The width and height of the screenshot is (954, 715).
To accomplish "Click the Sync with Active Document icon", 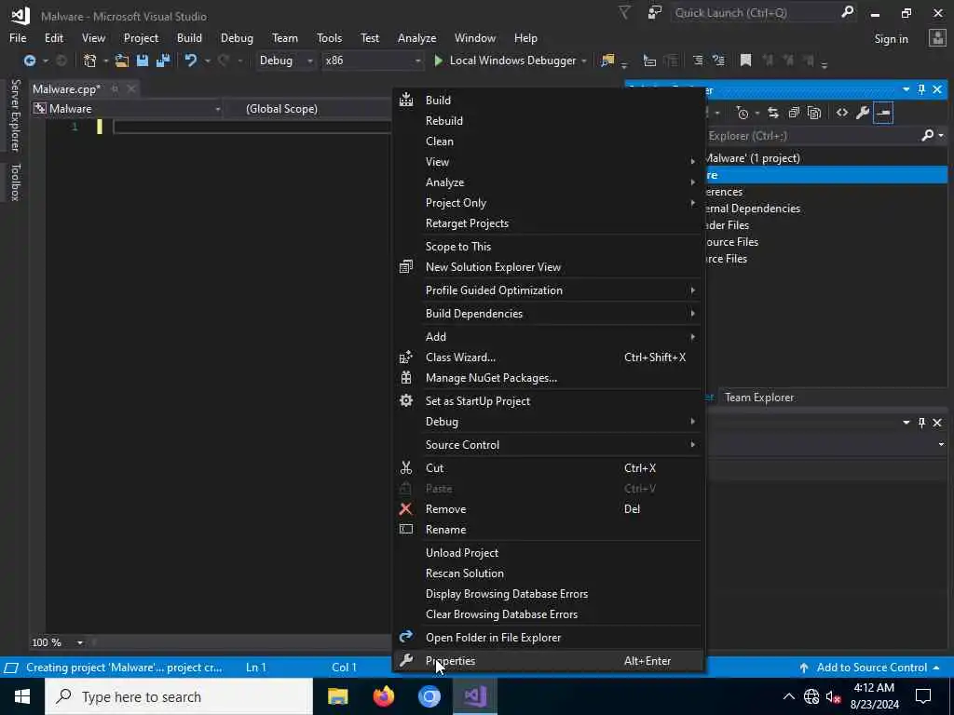I will (x=772, y=113).
